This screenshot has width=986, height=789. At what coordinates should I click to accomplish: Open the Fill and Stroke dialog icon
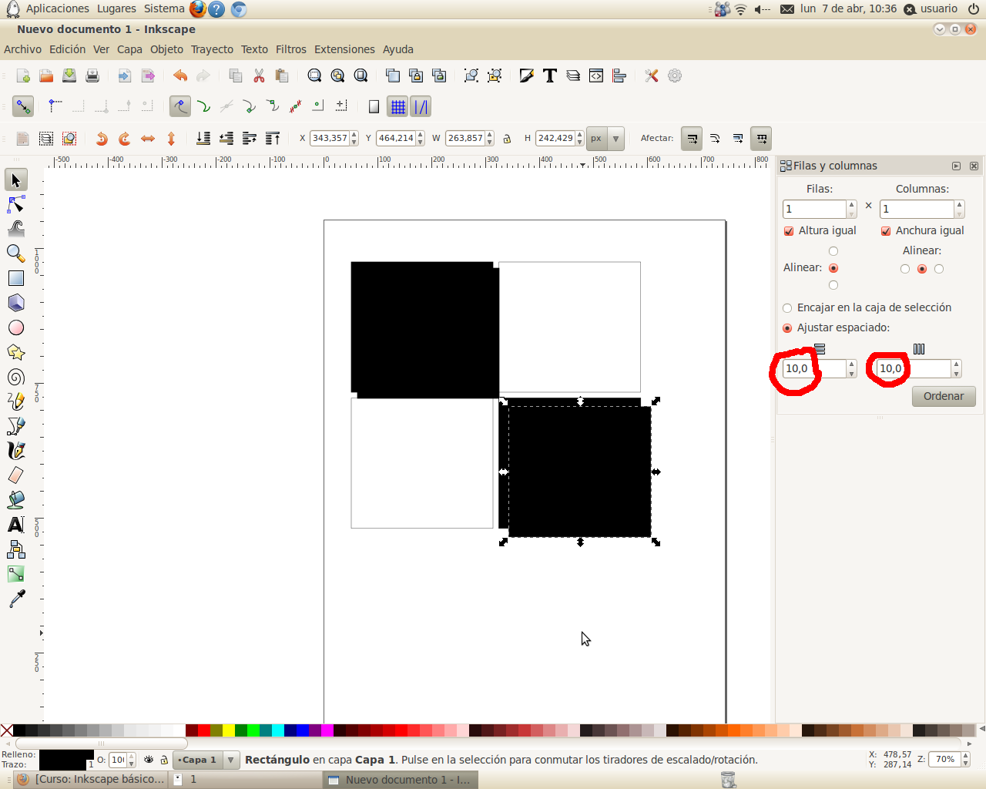[x=526, y=76]
